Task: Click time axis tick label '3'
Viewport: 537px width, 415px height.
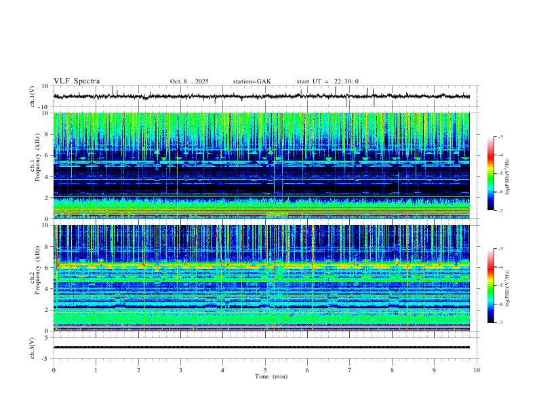Action: pos(180,370)
